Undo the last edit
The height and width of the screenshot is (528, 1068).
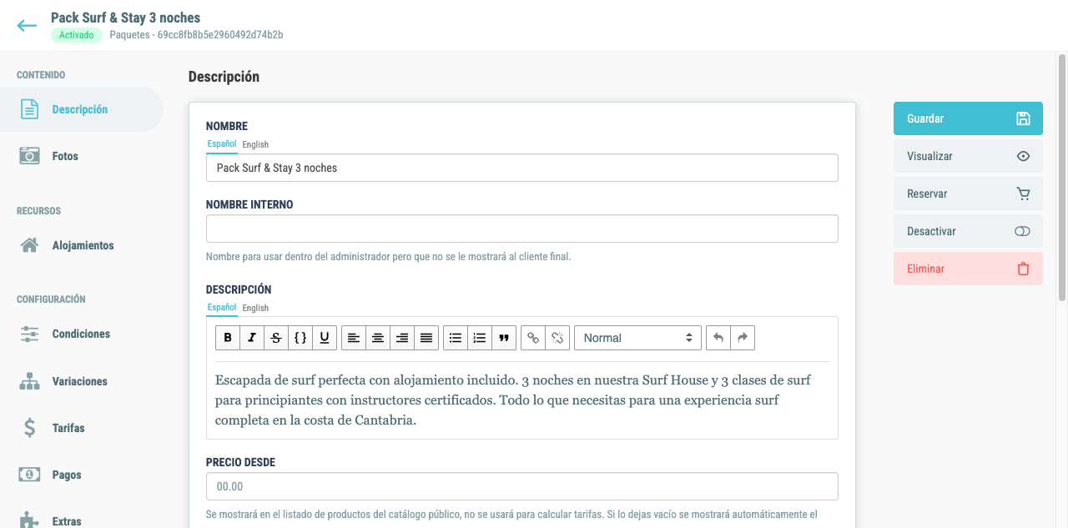click(x=718, y=338)
